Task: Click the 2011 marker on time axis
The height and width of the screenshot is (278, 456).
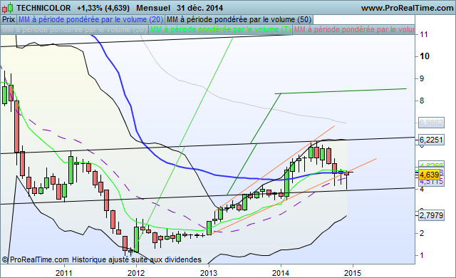Action: point(64,273)
